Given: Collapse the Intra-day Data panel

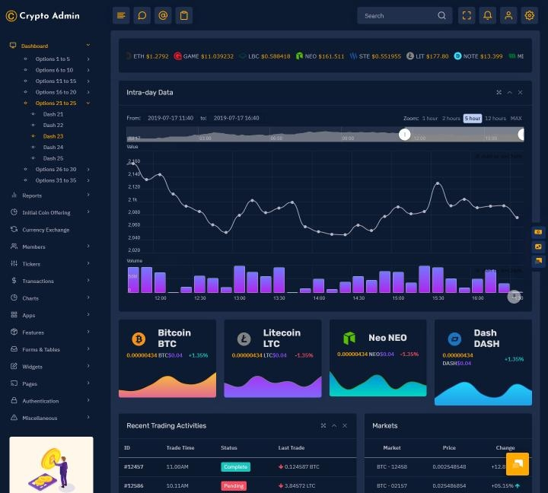Looking at the screenshot, I should 509,92.
